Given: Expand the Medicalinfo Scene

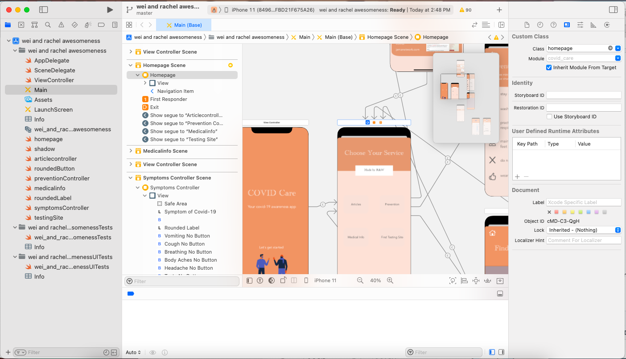Looking at the screenshot, I should coord(131,151).
